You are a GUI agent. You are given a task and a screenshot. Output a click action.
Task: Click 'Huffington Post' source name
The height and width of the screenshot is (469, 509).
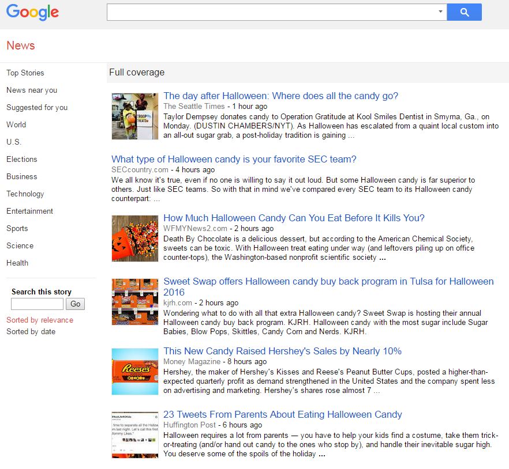point(189,425)
